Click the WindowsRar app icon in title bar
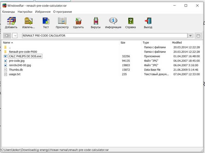This screenshot has width=205, height=153. point(4,5)
